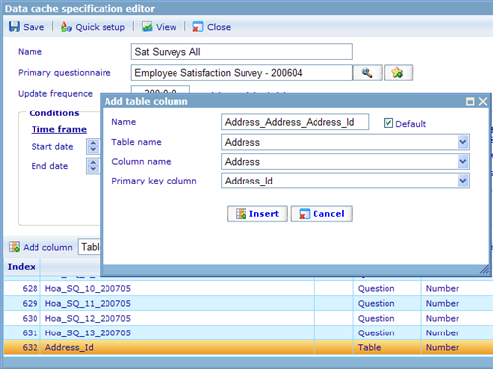Viewport: 493px width, 369px height.
Task: Click the Number cell in row 631
Action: tap(457, 332)
